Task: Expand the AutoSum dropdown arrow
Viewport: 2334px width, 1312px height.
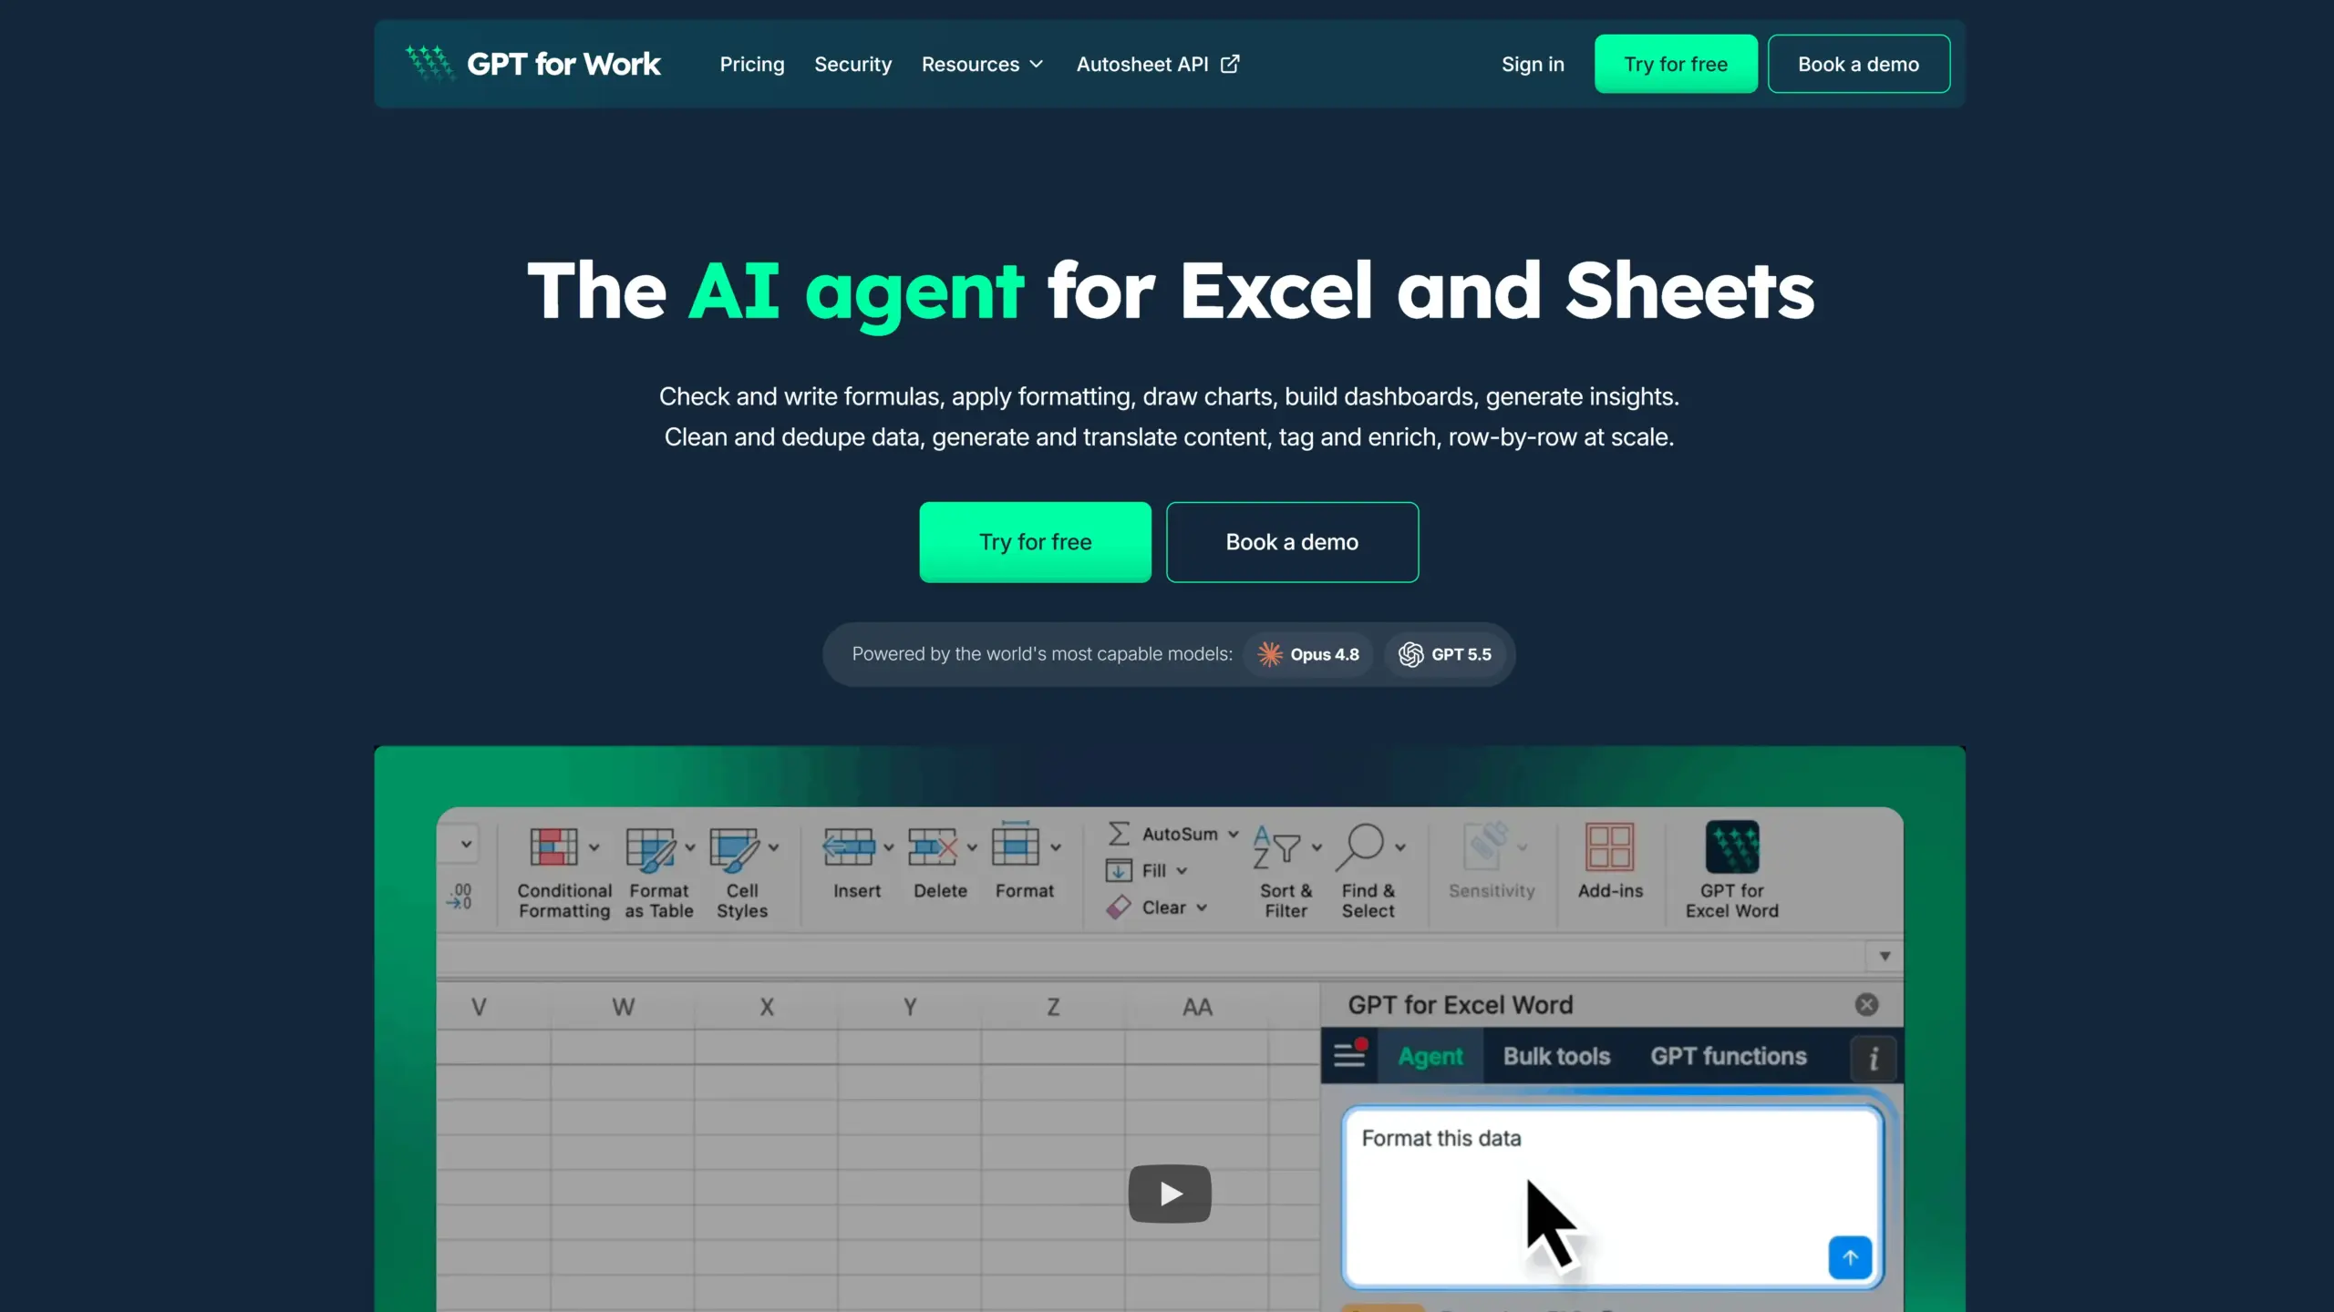Action: point(1234,835)
